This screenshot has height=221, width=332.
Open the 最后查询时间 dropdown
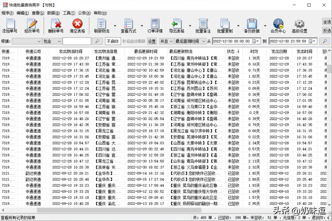pyautogui.click(x=190, y=42)
